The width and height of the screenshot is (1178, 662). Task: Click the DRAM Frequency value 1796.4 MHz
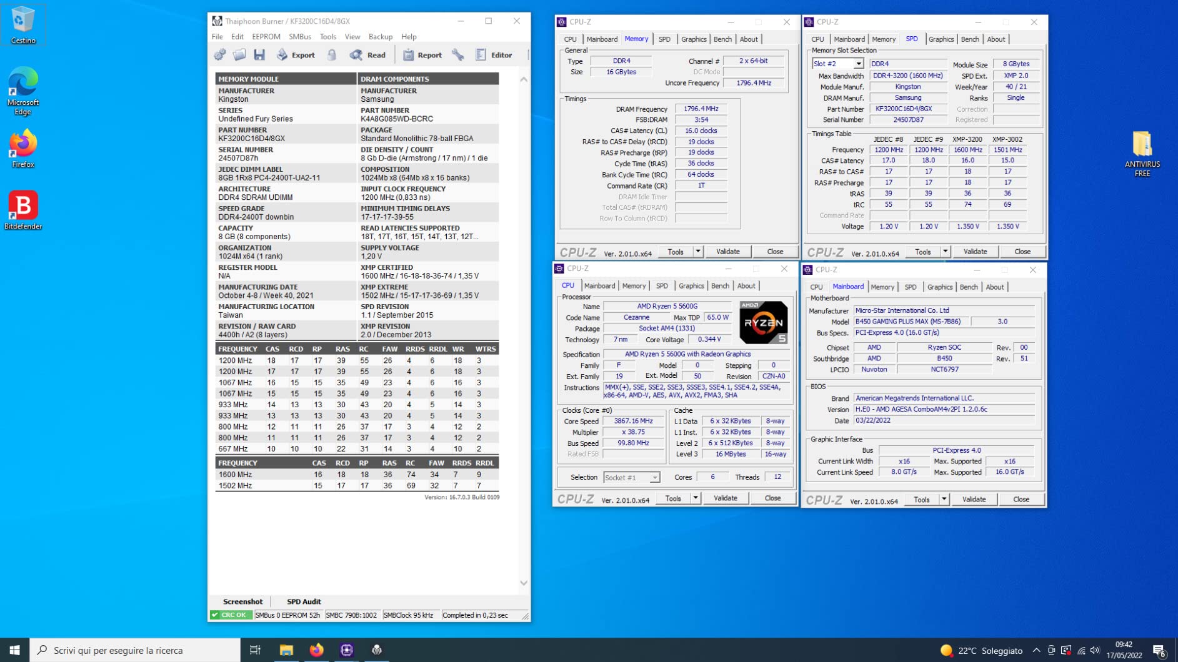pos(701,109)
